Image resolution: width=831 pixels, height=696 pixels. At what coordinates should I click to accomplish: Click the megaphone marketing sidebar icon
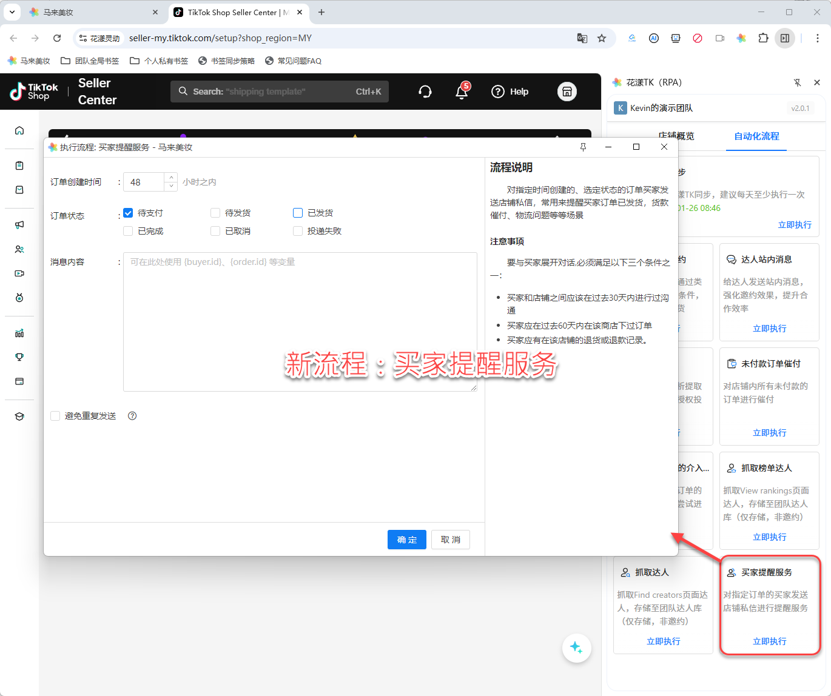(x=19, y=225)
